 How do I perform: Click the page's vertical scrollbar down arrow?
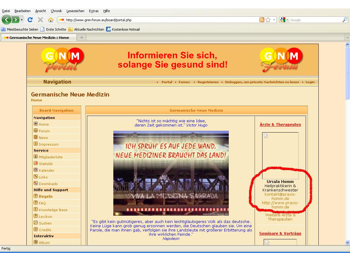pyautogui.click(x=348, y=242)
